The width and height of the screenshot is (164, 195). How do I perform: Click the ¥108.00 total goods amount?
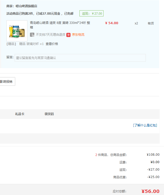153,155
